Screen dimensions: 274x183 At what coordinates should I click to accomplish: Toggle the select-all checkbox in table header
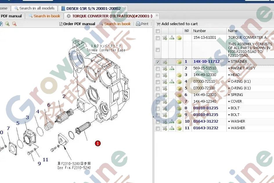tap(158, 31)
